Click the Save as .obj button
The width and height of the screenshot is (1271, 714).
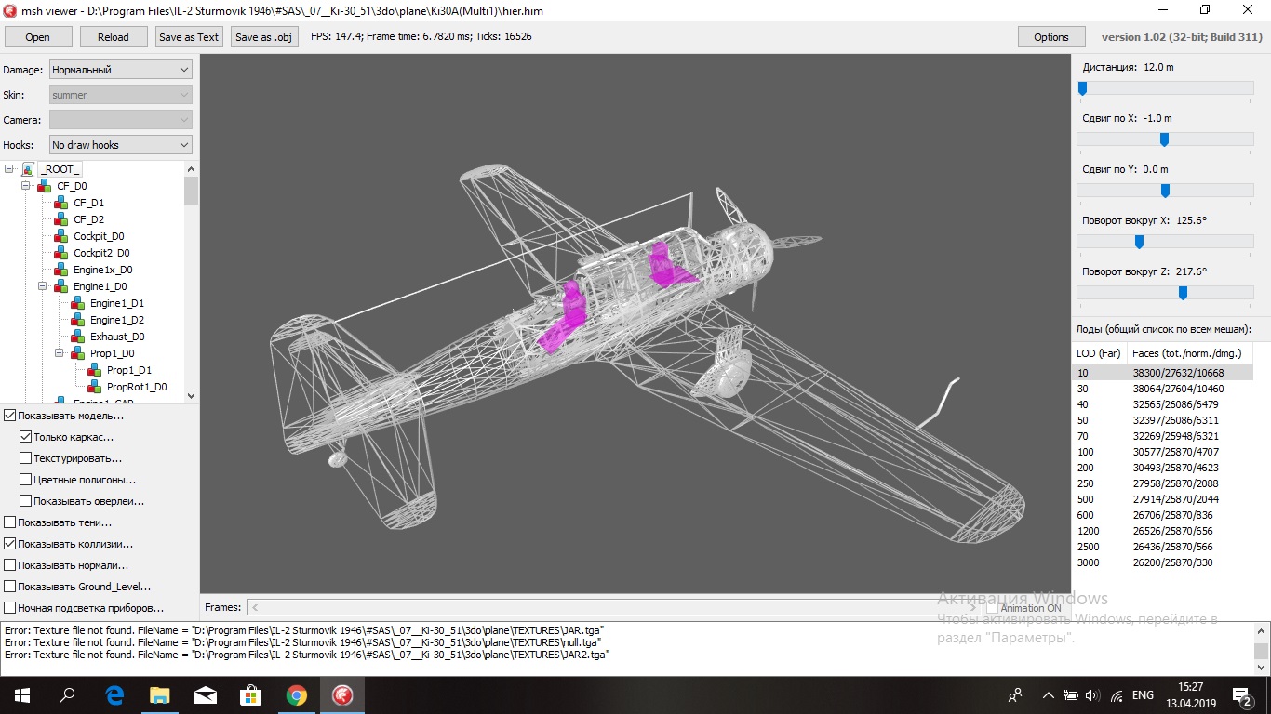click(x=264, y=37)
